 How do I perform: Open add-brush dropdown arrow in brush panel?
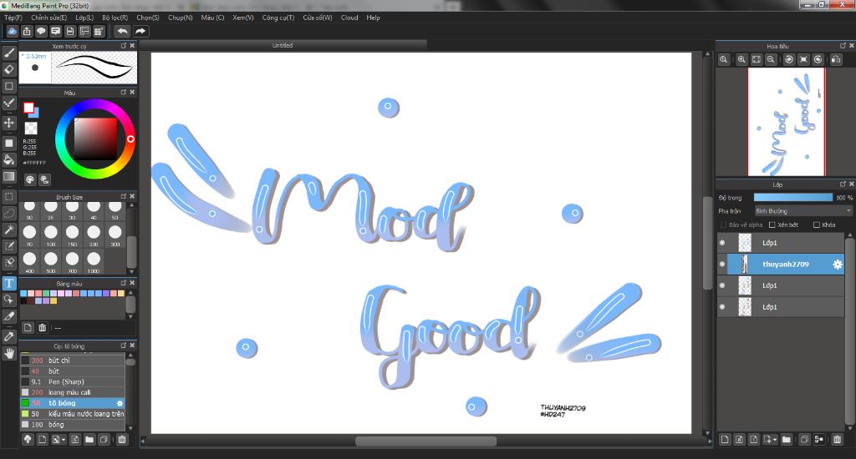click(64, 439)
